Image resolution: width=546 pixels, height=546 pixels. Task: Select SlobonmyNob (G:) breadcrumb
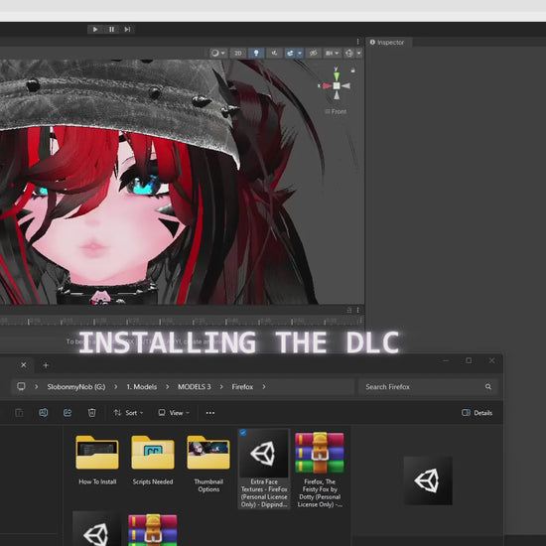coord(76,387)
